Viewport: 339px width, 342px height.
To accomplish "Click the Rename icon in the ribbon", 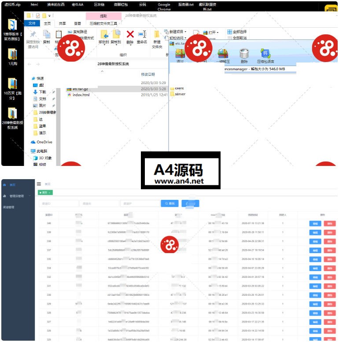I will 142,35.
